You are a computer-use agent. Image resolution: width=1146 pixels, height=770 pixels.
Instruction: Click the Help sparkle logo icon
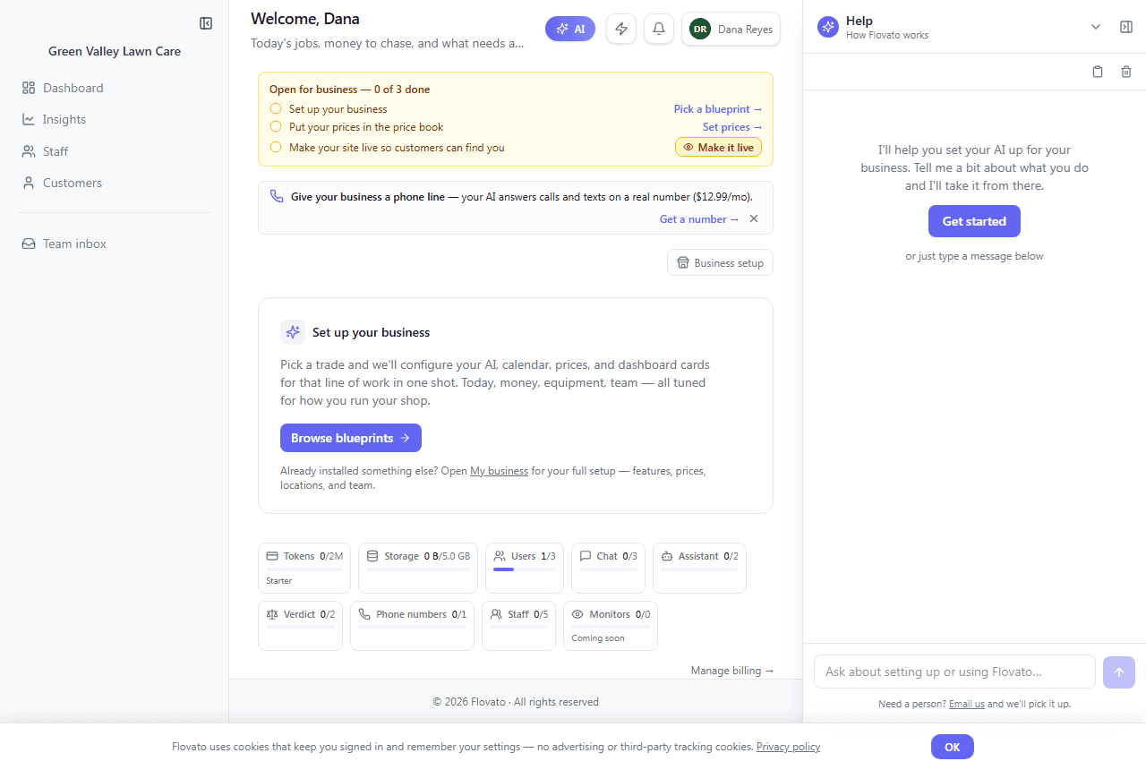828,27
